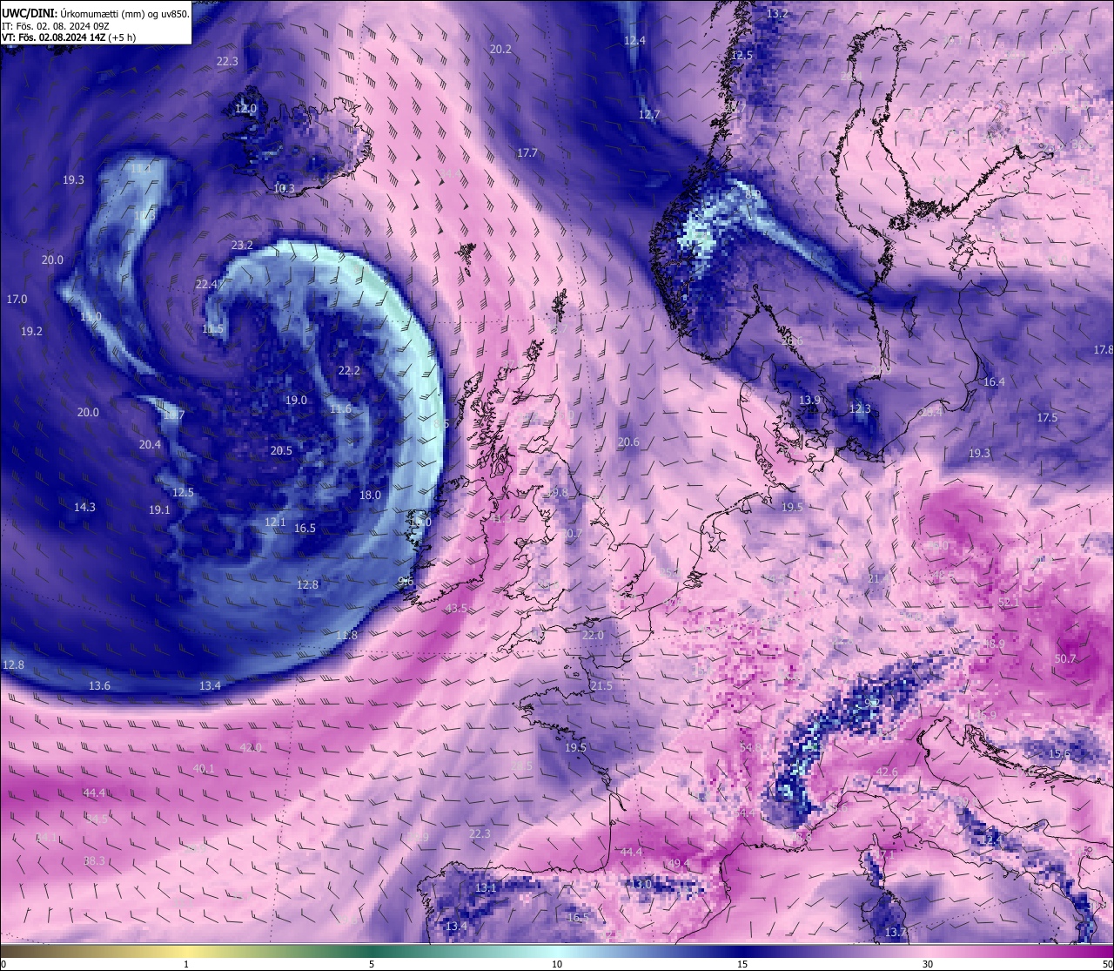Click the map value '48.9'

point(994,644)
